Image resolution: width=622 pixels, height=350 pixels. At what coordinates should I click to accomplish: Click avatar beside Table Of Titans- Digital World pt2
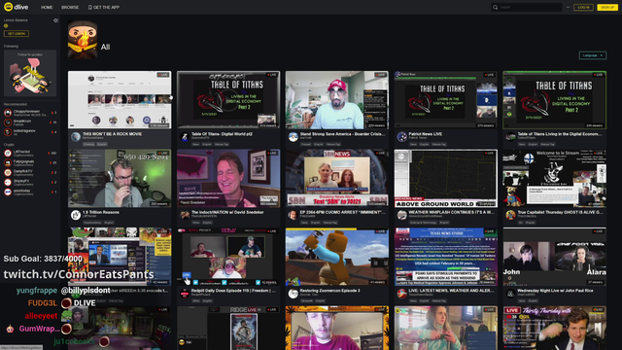pos(184,137)
